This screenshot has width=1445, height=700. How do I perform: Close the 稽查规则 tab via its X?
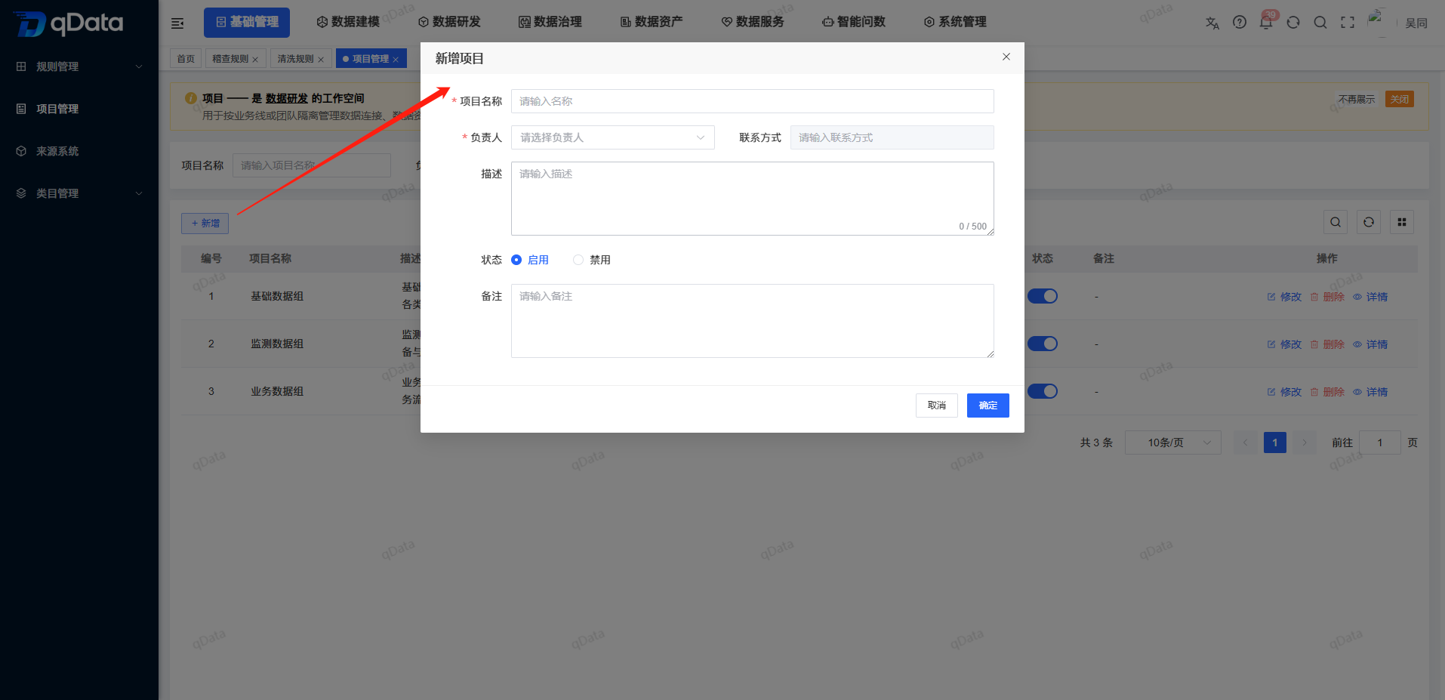tap(255, 60)
